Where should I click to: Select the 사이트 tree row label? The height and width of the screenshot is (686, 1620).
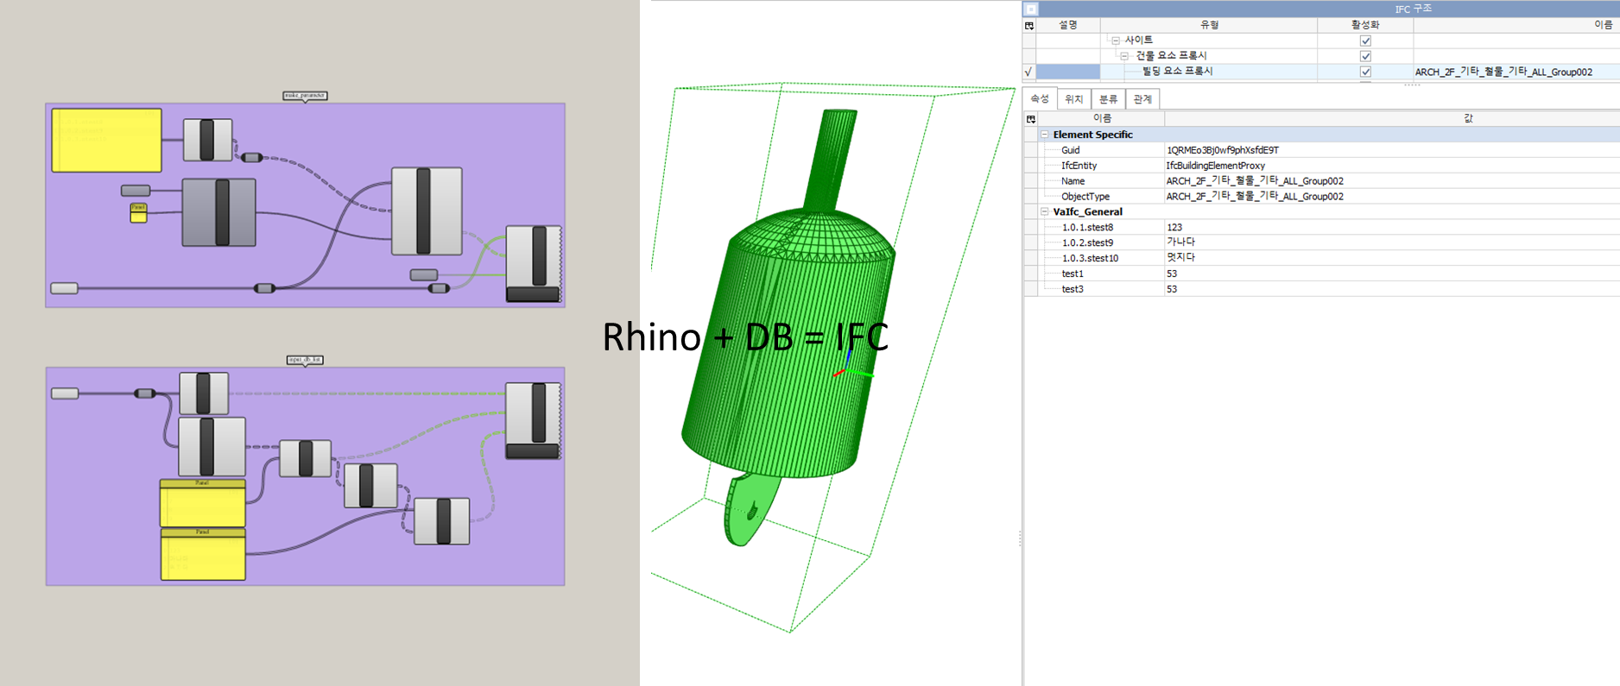tap(1138, 41)
